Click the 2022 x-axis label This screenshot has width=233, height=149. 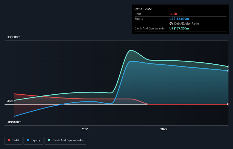pos(164,129)
